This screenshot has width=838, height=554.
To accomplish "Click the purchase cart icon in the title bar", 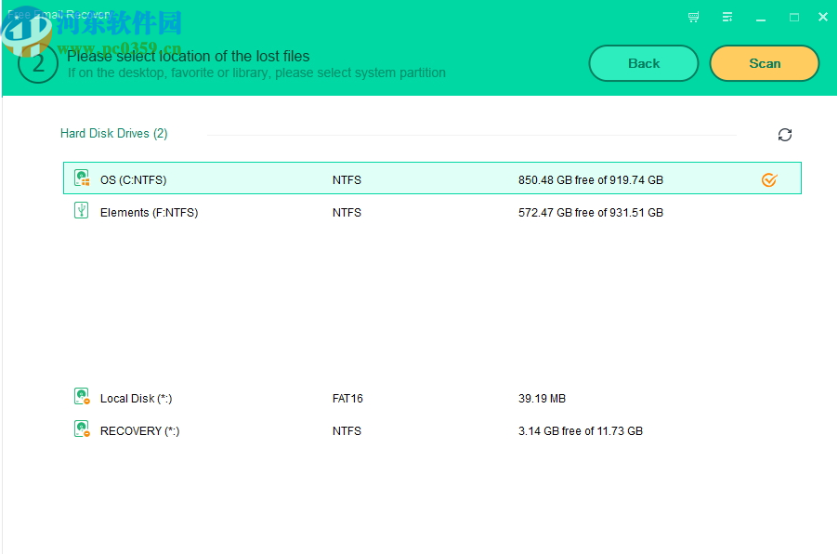I will [x=692, y=17].
